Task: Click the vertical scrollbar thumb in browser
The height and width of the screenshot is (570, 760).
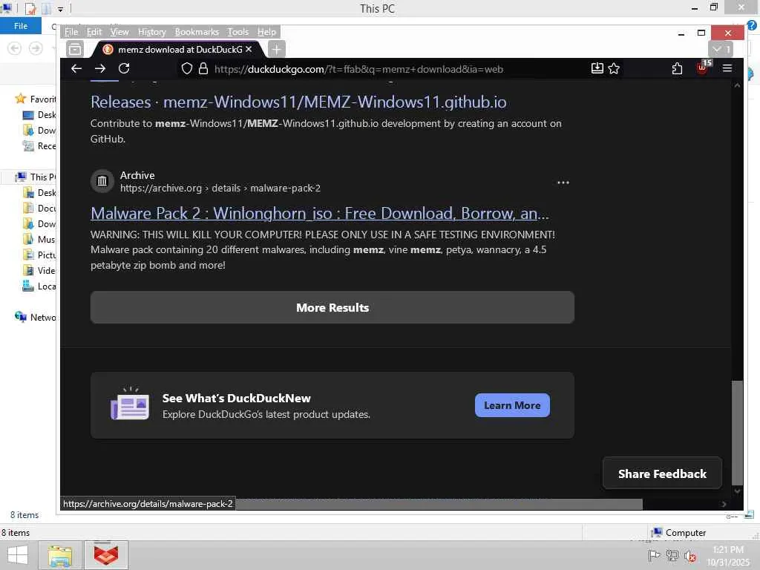Action: tap(737, 433)
